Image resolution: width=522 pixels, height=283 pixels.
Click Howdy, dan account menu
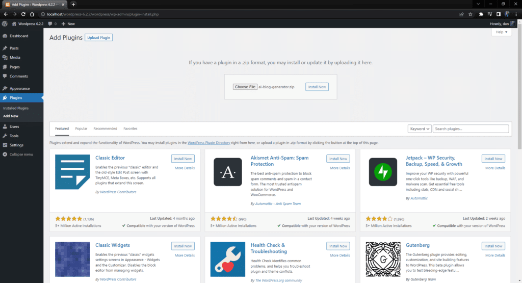pos(502,23)
